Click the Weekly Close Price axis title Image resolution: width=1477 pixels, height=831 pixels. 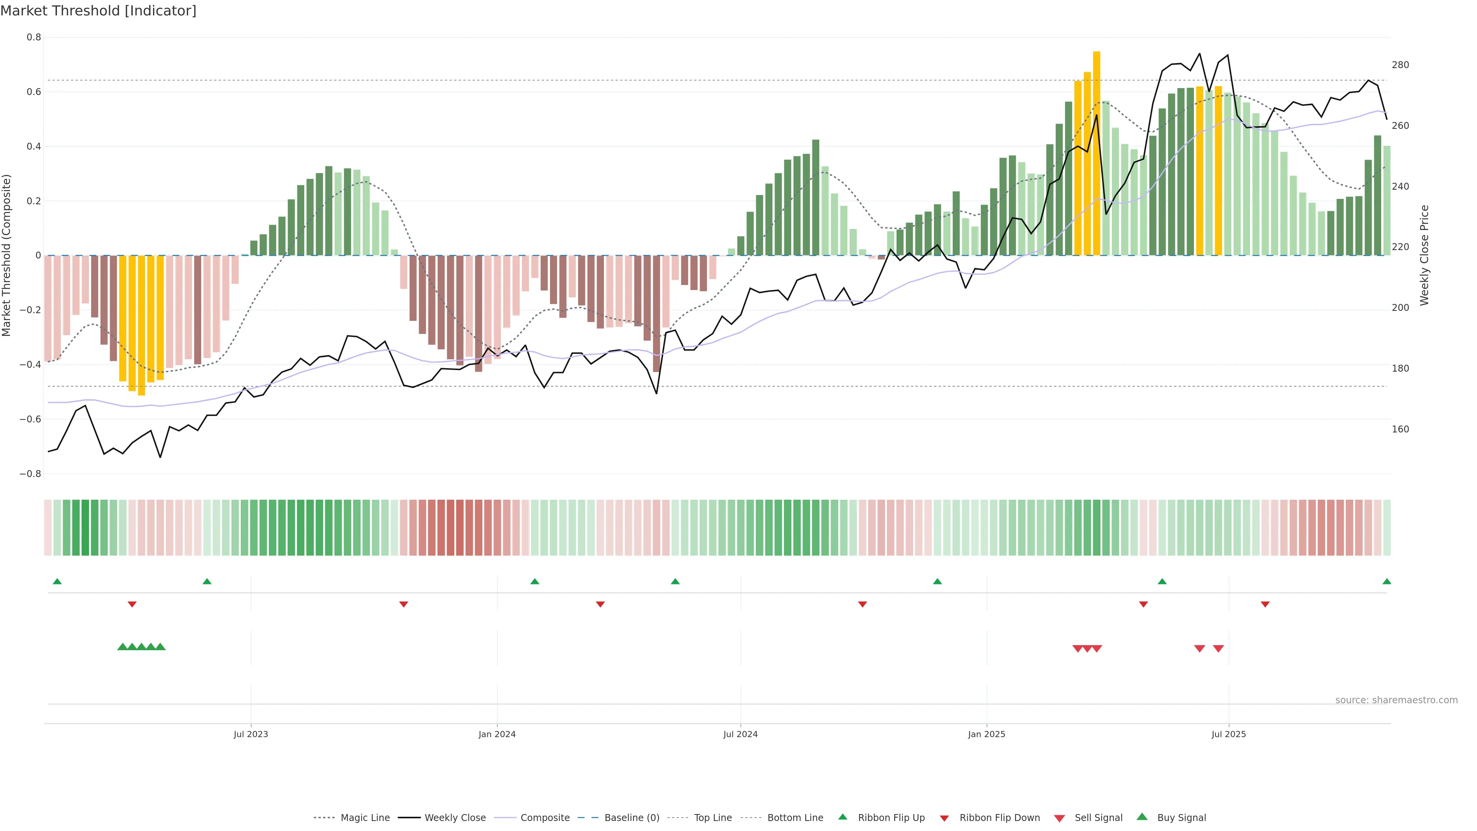[x=1424, y=255]
